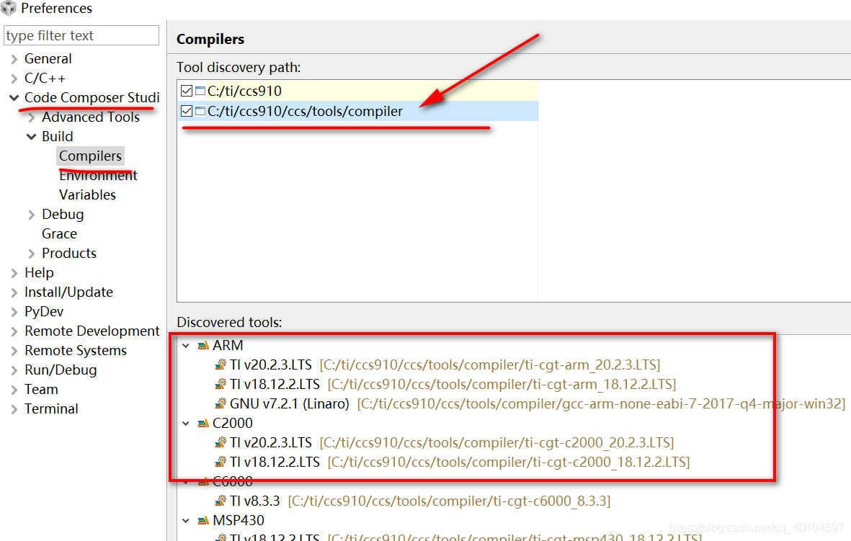Click folder icon beside C:/ti/ccs910/ccs/tools/compiler path
The image size is (851, 541).
pyautogui.click(x=200, y=111)
